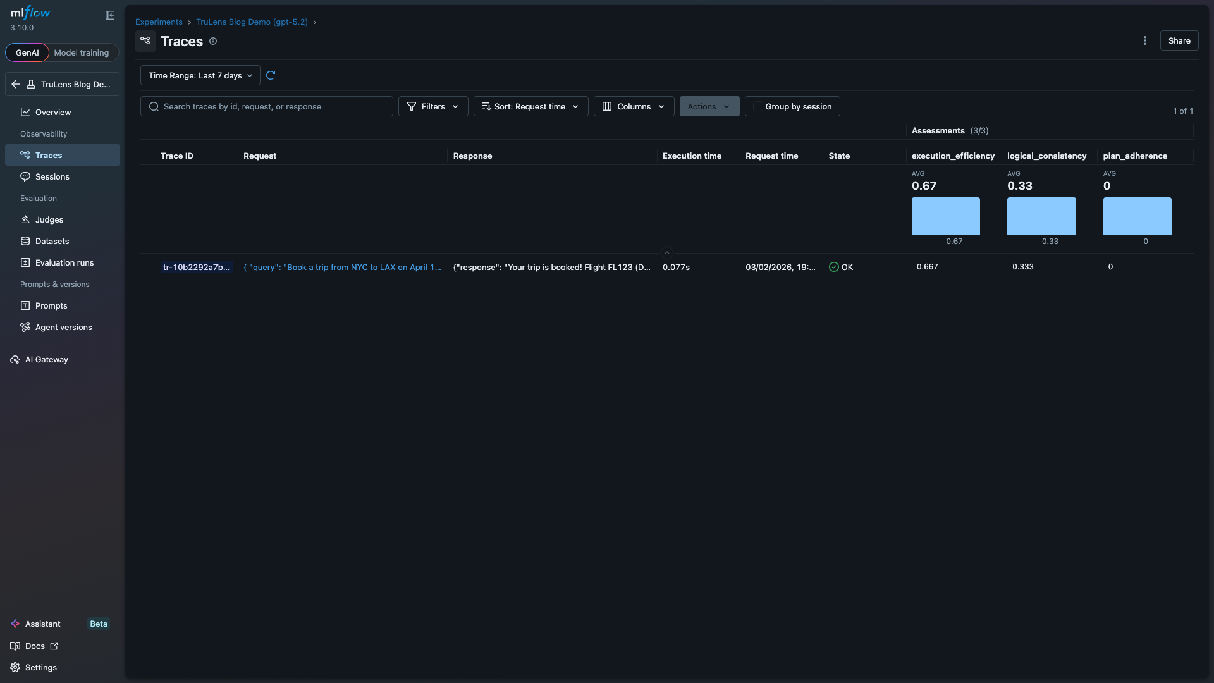
Task: Open the Datasets page
Action: 52,241
